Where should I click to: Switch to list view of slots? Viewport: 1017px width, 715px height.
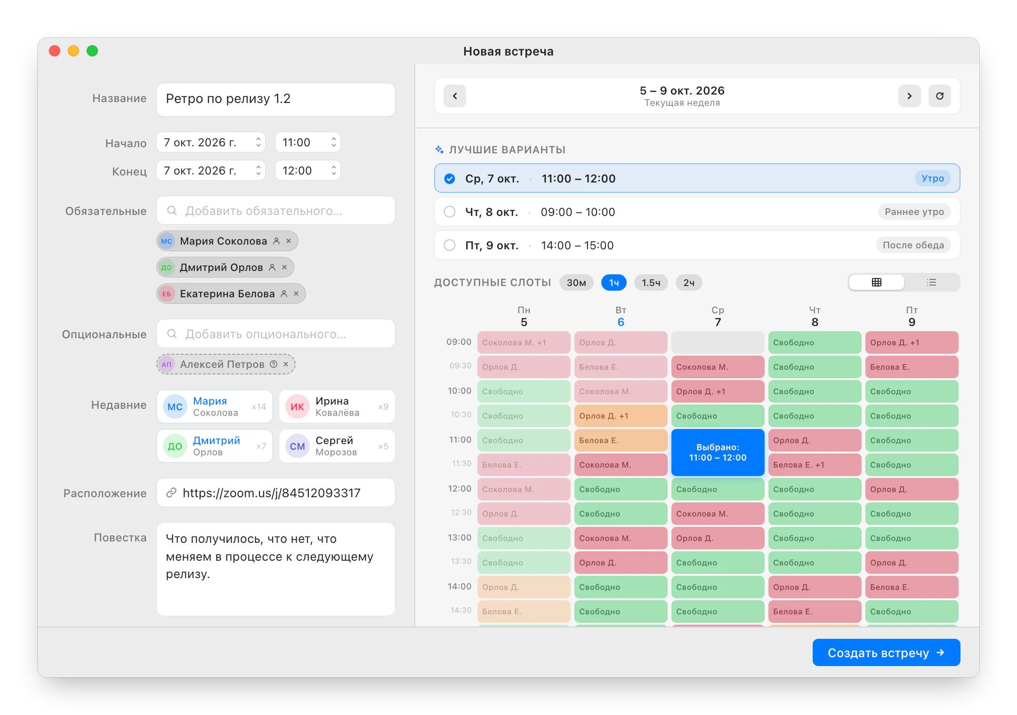[x=931, y=282]
